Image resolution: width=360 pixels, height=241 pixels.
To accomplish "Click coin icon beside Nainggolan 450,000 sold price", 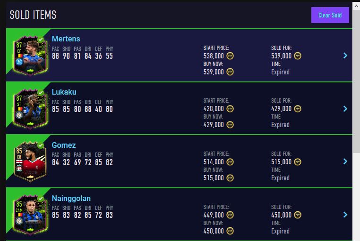I will (x=298, y=215).
